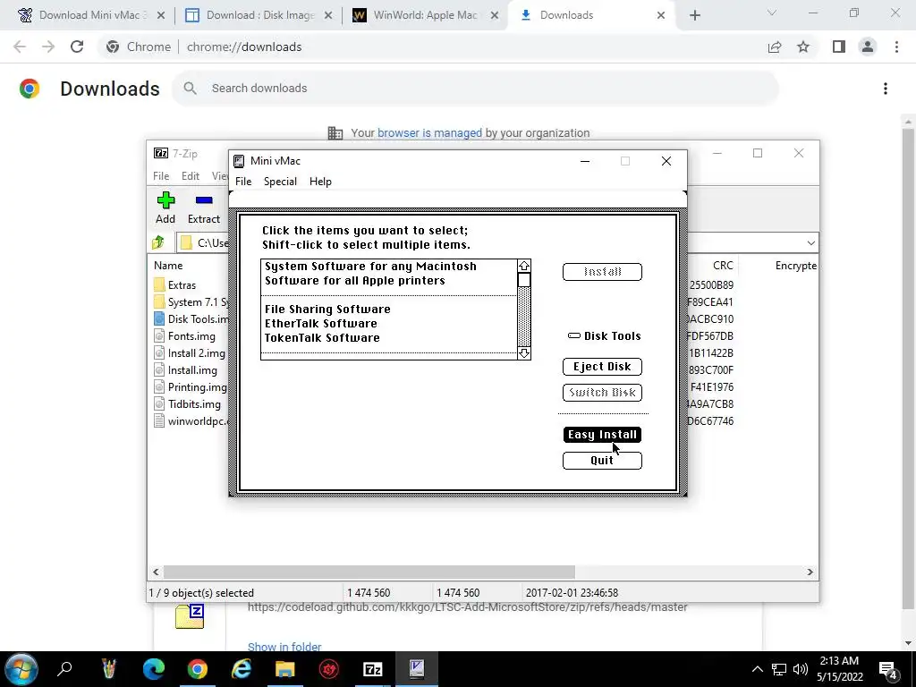Open Chrome profile avatar menu
This screenshot has width=916, height=687.
[868, 47]
